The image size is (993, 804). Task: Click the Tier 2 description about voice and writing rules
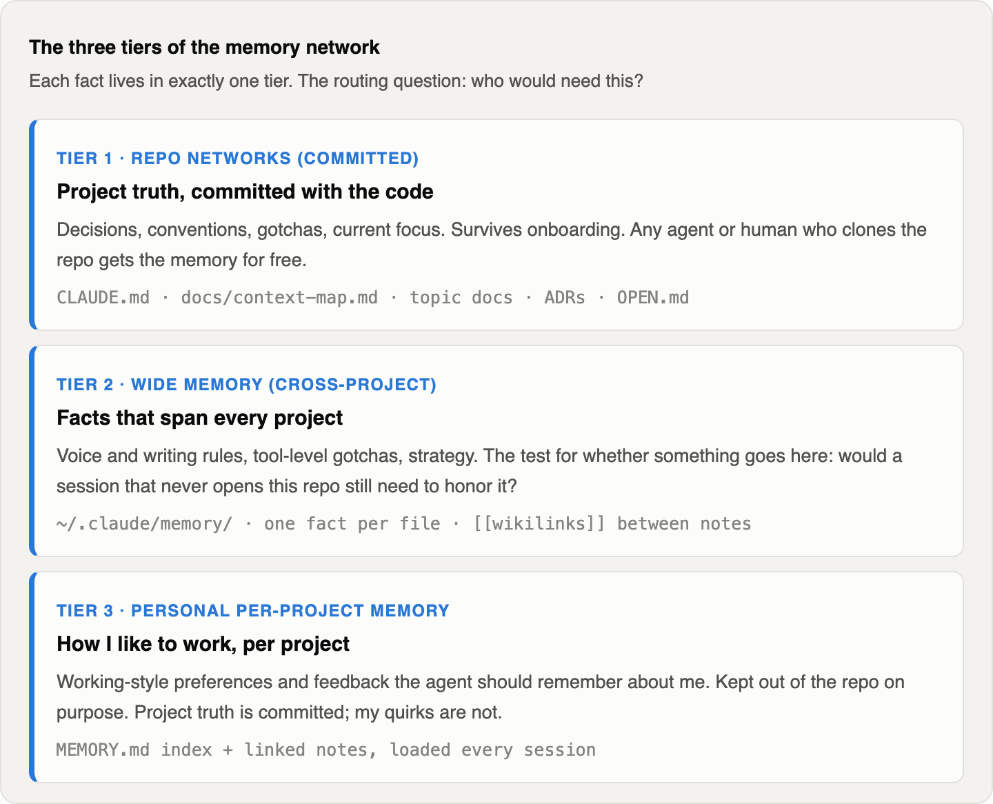(479, 471)
